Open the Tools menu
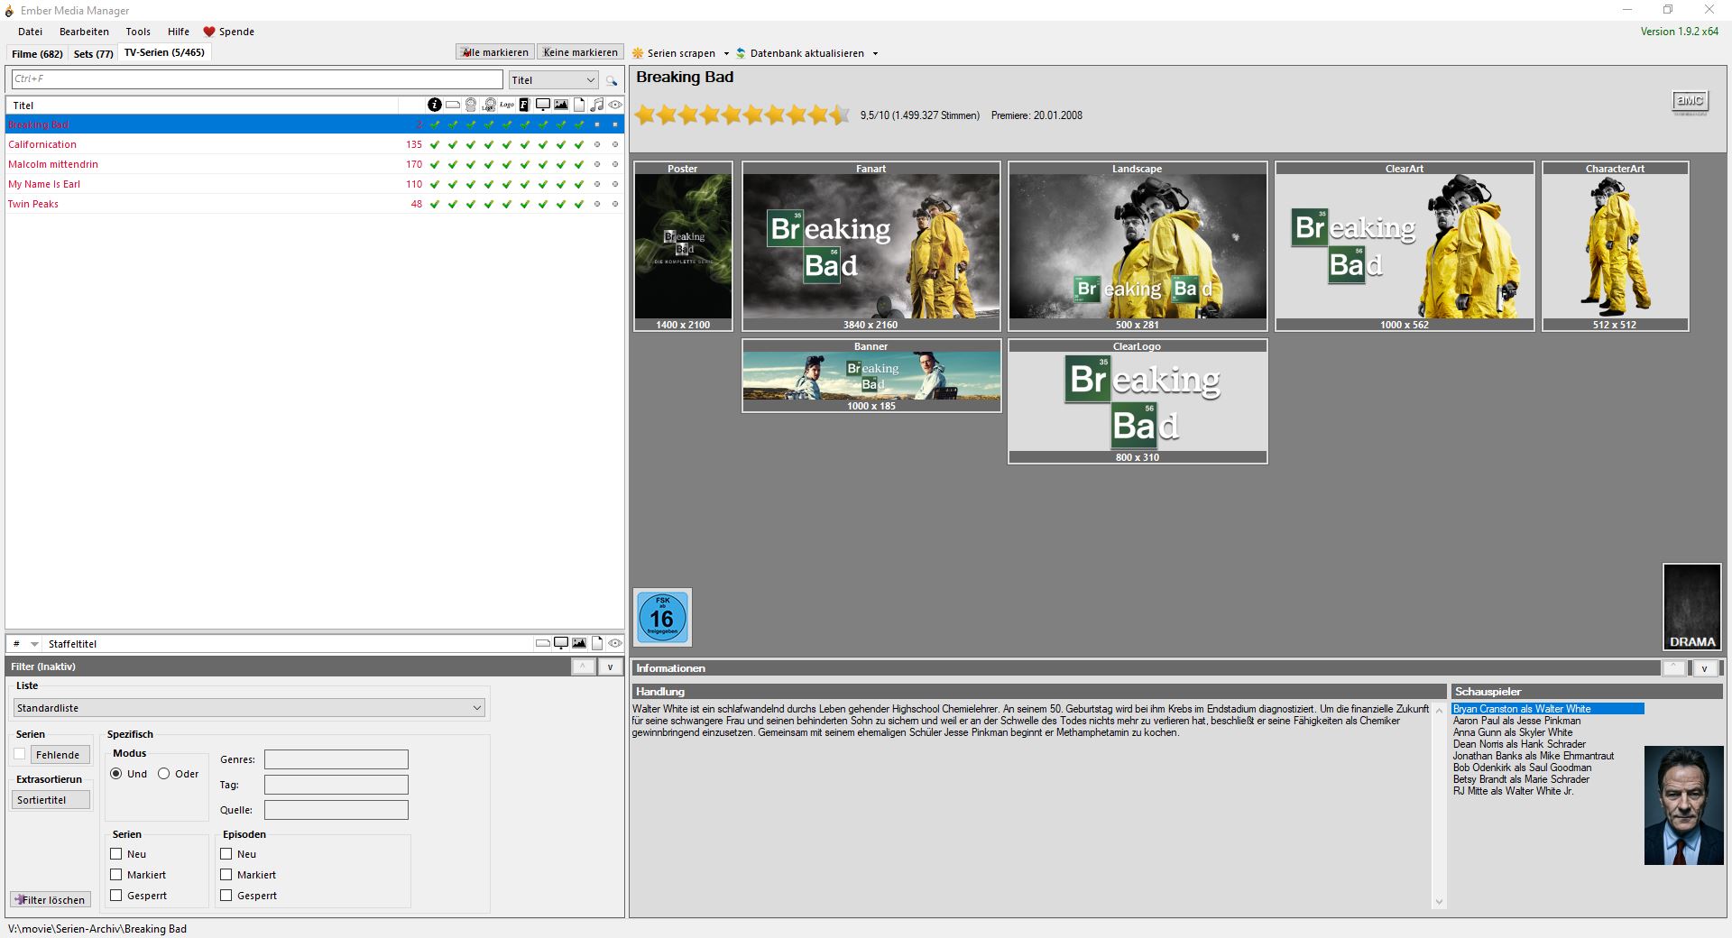The image size is (1732, 938). pyautogui.click(x=138, y=32)
